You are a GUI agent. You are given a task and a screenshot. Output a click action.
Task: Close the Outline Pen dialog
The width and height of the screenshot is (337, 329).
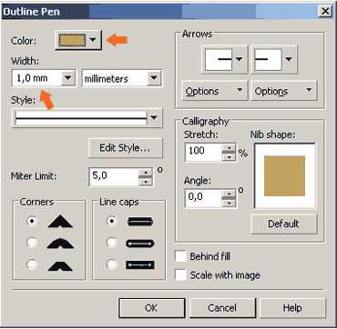click(325, 12)
